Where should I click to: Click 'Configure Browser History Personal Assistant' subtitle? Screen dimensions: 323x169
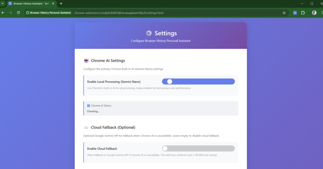[x=161, y=41]
